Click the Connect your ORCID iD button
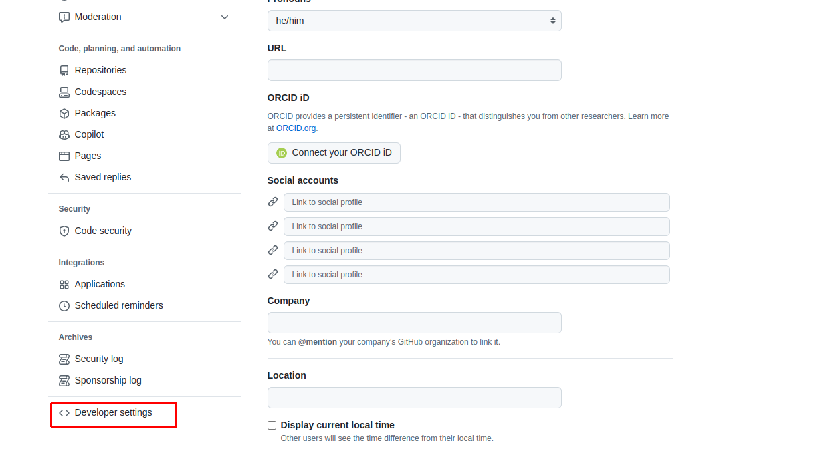Viewport: 840px width, 457px height. (334, 153)
